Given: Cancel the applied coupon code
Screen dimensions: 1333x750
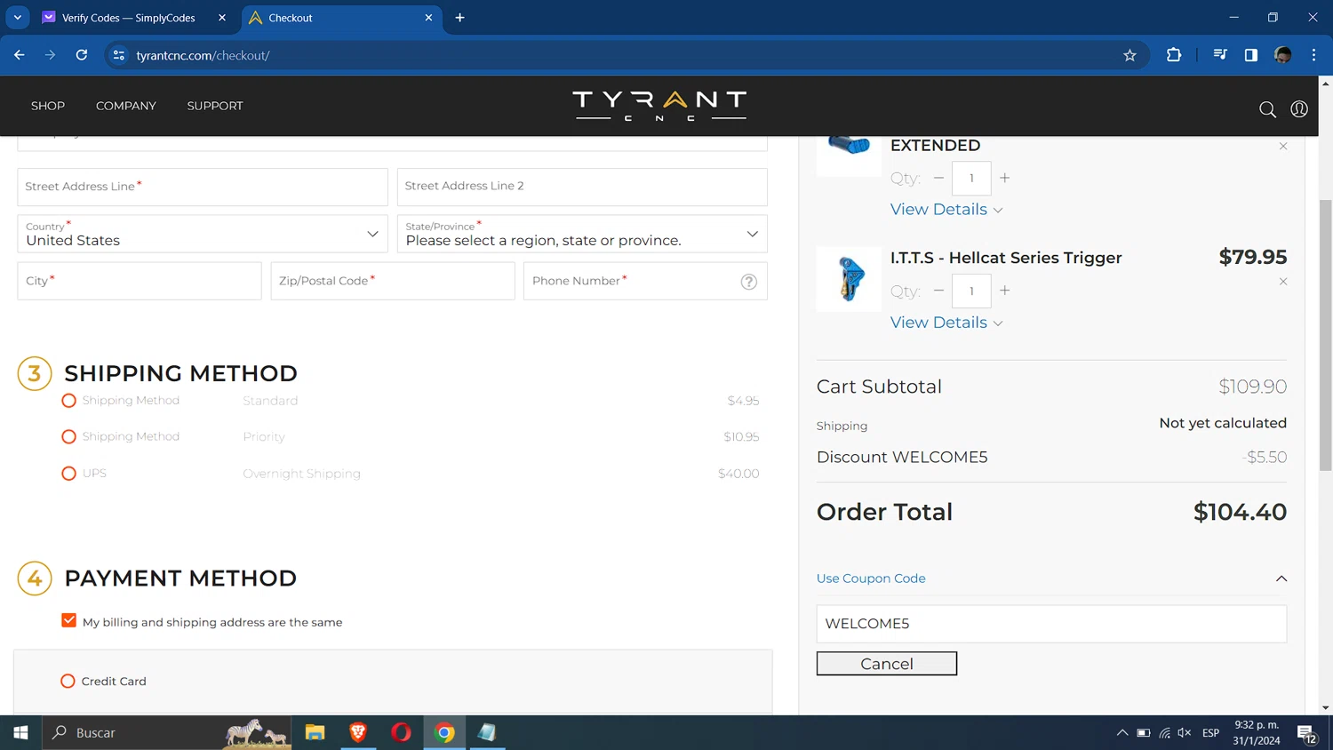Looking at the screenshot, I should 887,664.
